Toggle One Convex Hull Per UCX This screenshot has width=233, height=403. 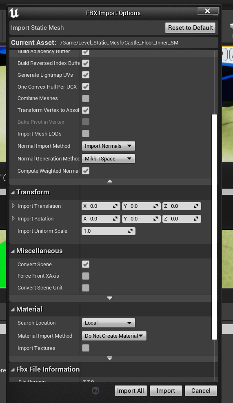[86, 87]
